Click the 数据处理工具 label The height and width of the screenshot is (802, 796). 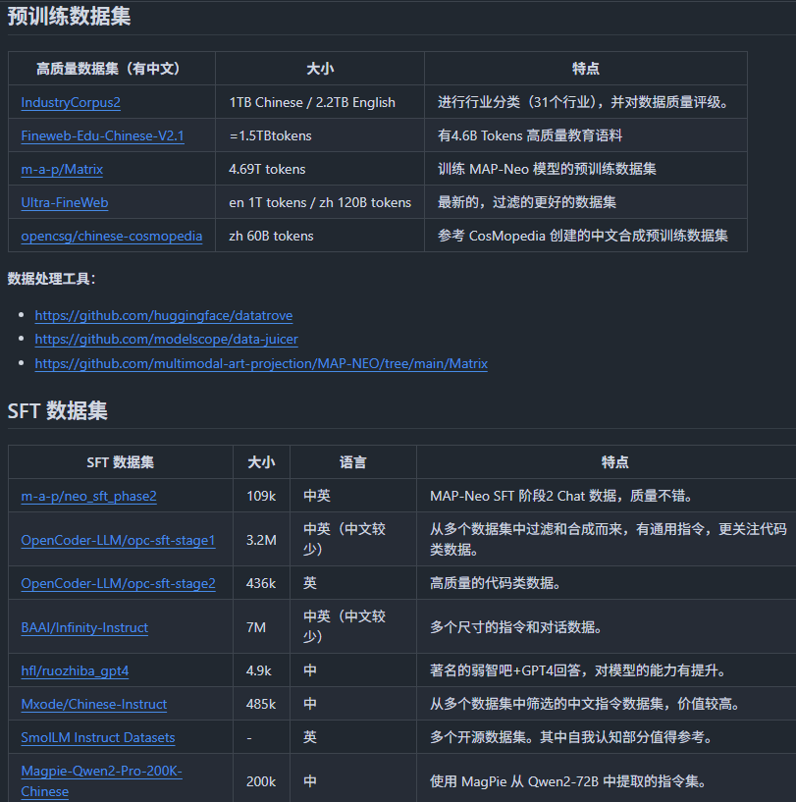click(51, 279)
